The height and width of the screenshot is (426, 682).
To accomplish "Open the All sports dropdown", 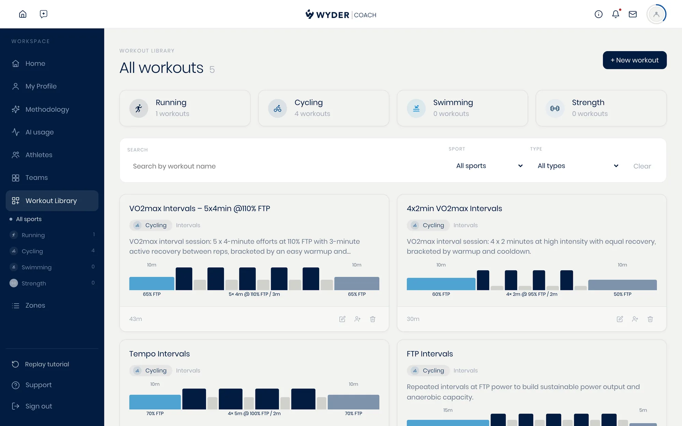I will [x=489, y=166].
